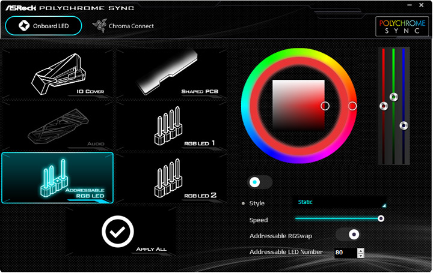
Task: Click the Style label
Action: click(x=257, y=203)
